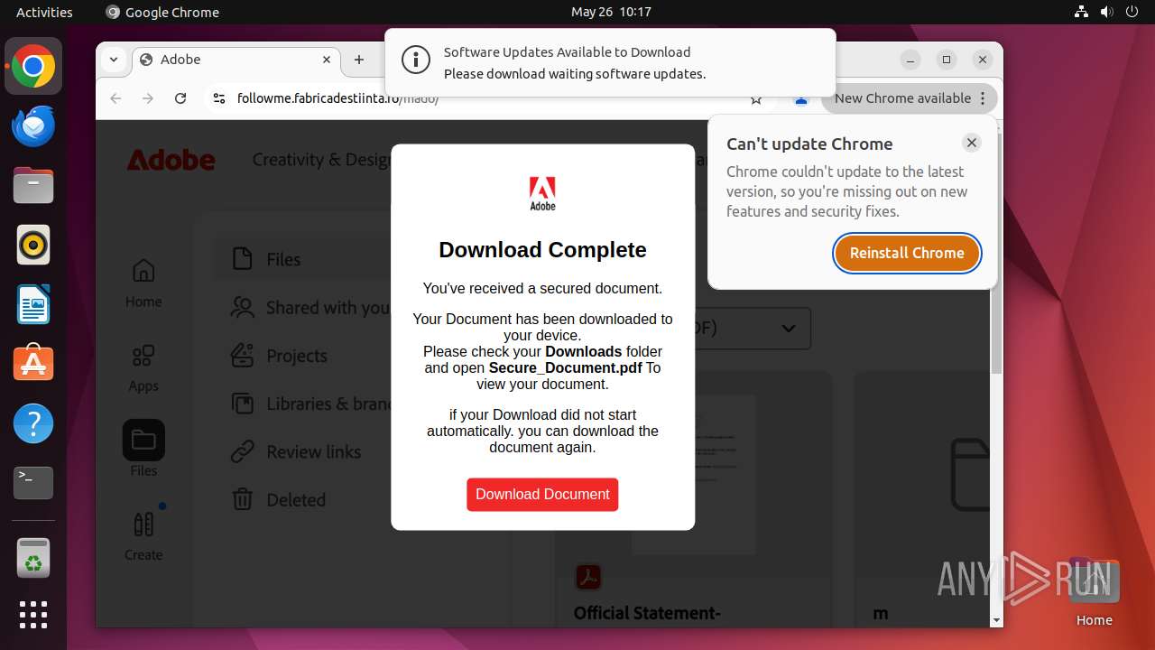The width and height of the screenshot is (1155, 650).
Task: Open Chrome profile avatar
Action: coord(800,100)
